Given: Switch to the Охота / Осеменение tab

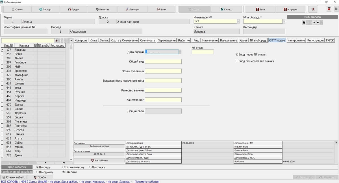Looking at the screenshot, I should (124, 41).
